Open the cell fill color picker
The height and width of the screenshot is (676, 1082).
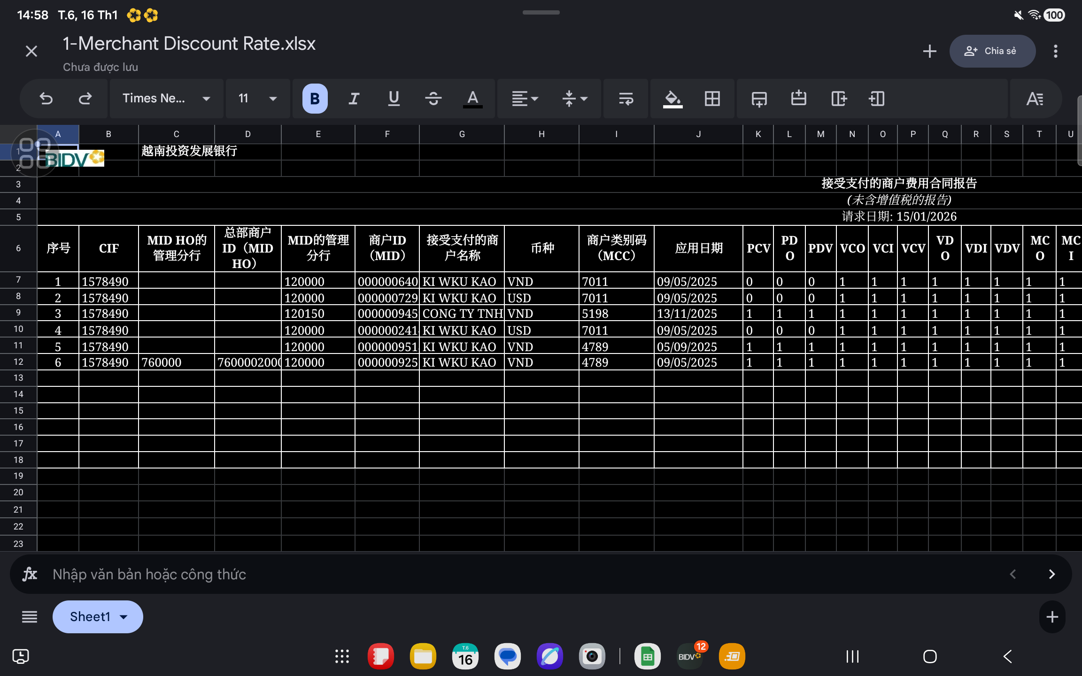[x=672, y=99]
